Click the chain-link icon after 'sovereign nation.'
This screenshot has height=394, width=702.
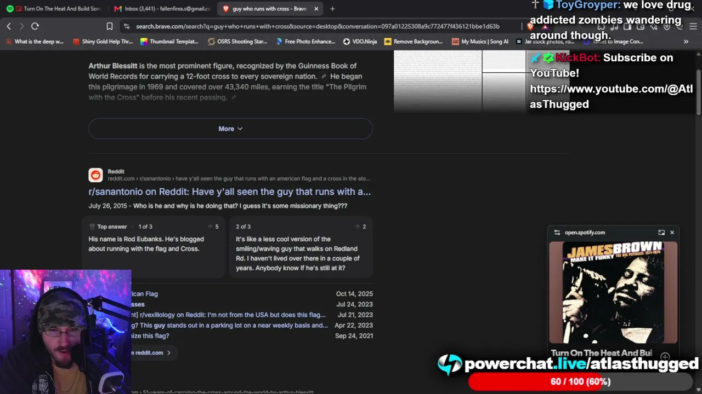click(324, 77)
